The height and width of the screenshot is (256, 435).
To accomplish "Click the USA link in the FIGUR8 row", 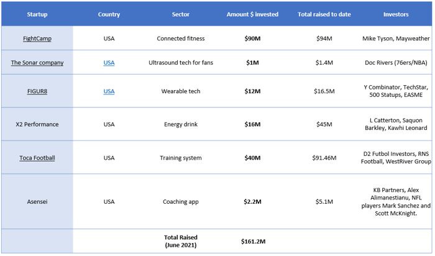I will 109,91.
